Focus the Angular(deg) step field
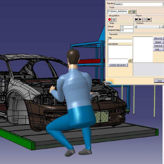This screenshot has height=164, width=164. coord(127,30)
